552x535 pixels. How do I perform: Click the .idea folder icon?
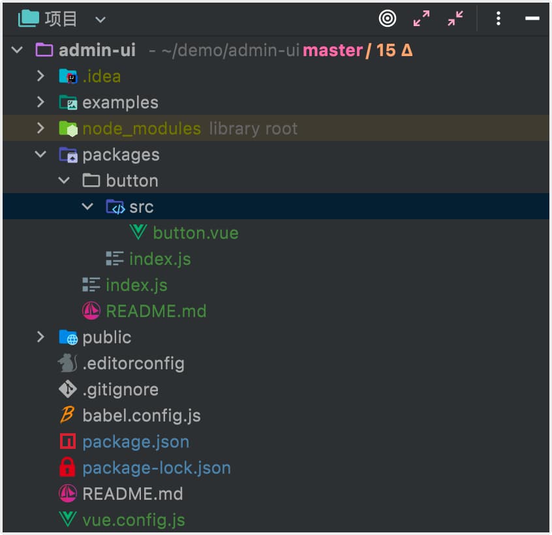click(68, 76)
